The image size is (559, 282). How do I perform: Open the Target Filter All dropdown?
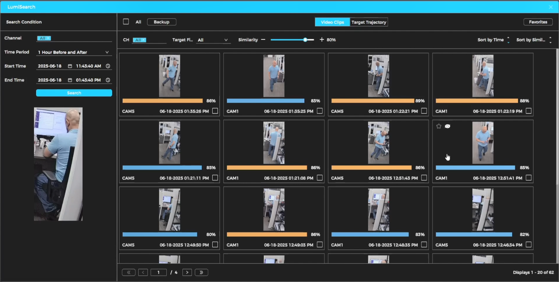pyautogui.click(x=213, y=40)
